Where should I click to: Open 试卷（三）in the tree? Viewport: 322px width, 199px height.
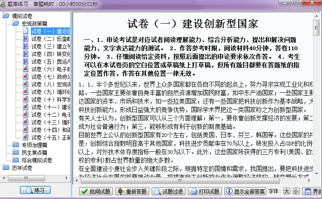pos(51,46)
